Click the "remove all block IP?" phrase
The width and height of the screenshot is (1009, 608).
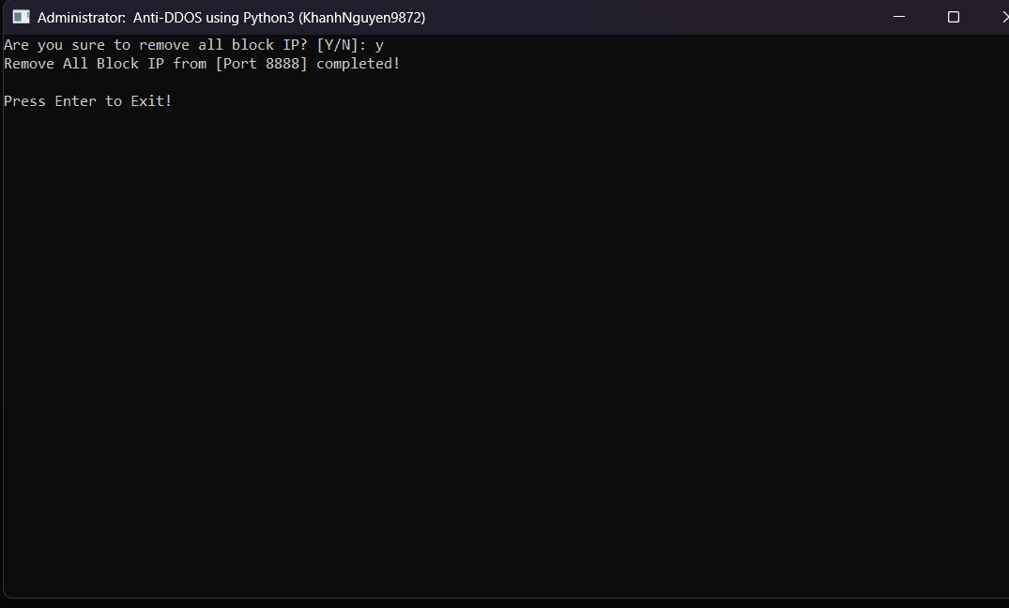pyautogui.click(x=223, y=45)
